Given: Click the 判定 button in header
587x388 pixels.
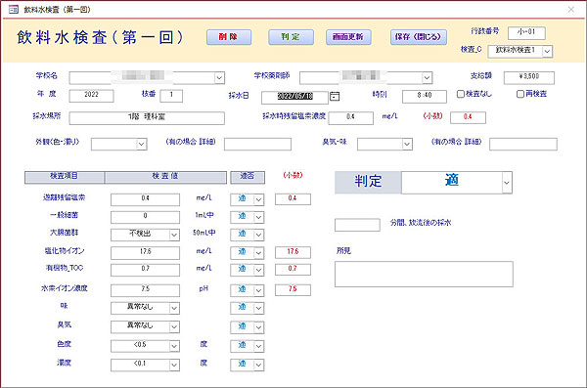Looking at the screenshot, I should [x=291, y=37].
